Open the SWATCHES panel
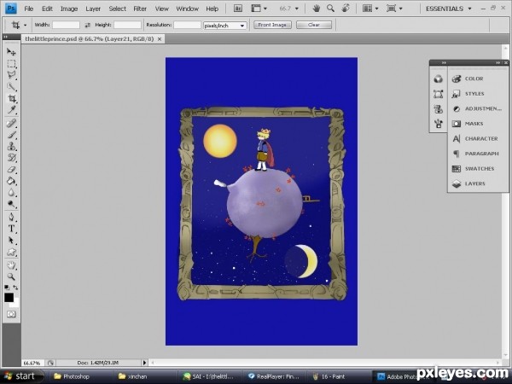512x384 pixels. click(478, 169)
